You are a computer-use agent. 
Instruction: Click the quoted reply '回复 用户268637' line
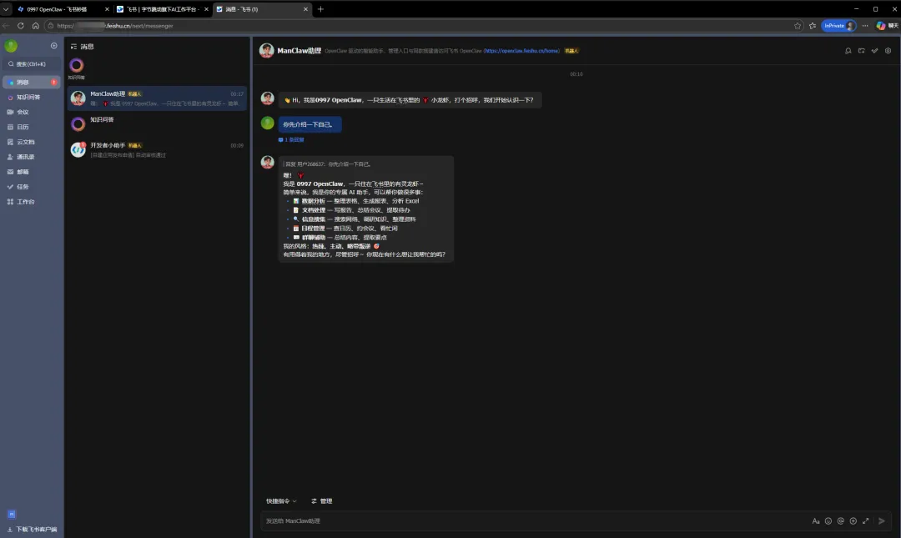327,163
